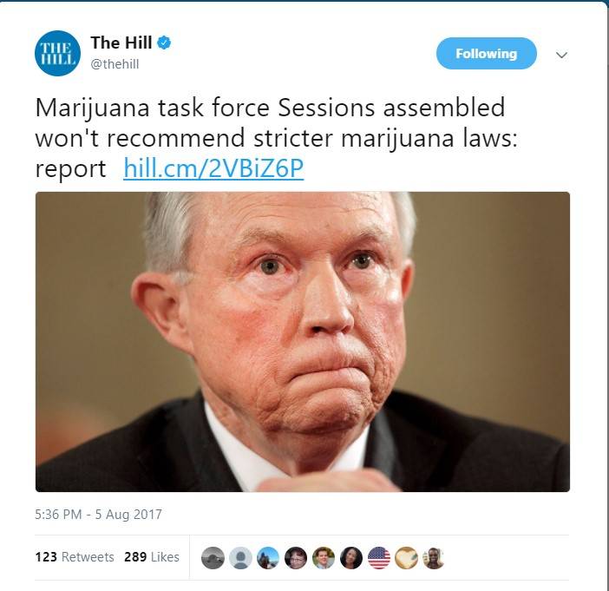Toggle the Following button
Image resolution: width=609 pixels, height=591 pixels.
point(487,53)
